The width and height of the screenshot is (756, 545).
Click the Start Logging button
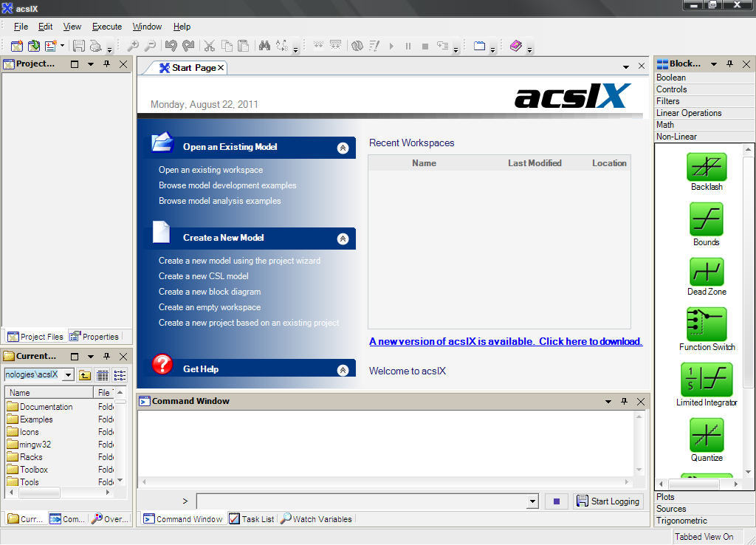tap(608, 501)
